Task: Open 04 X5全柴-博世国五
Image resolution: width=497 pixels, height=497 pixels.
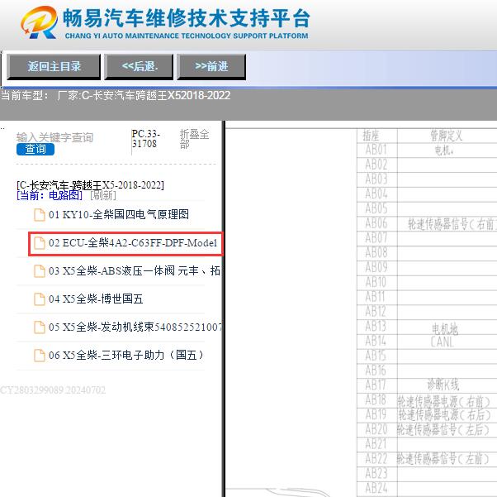Action: coord(96,299)
